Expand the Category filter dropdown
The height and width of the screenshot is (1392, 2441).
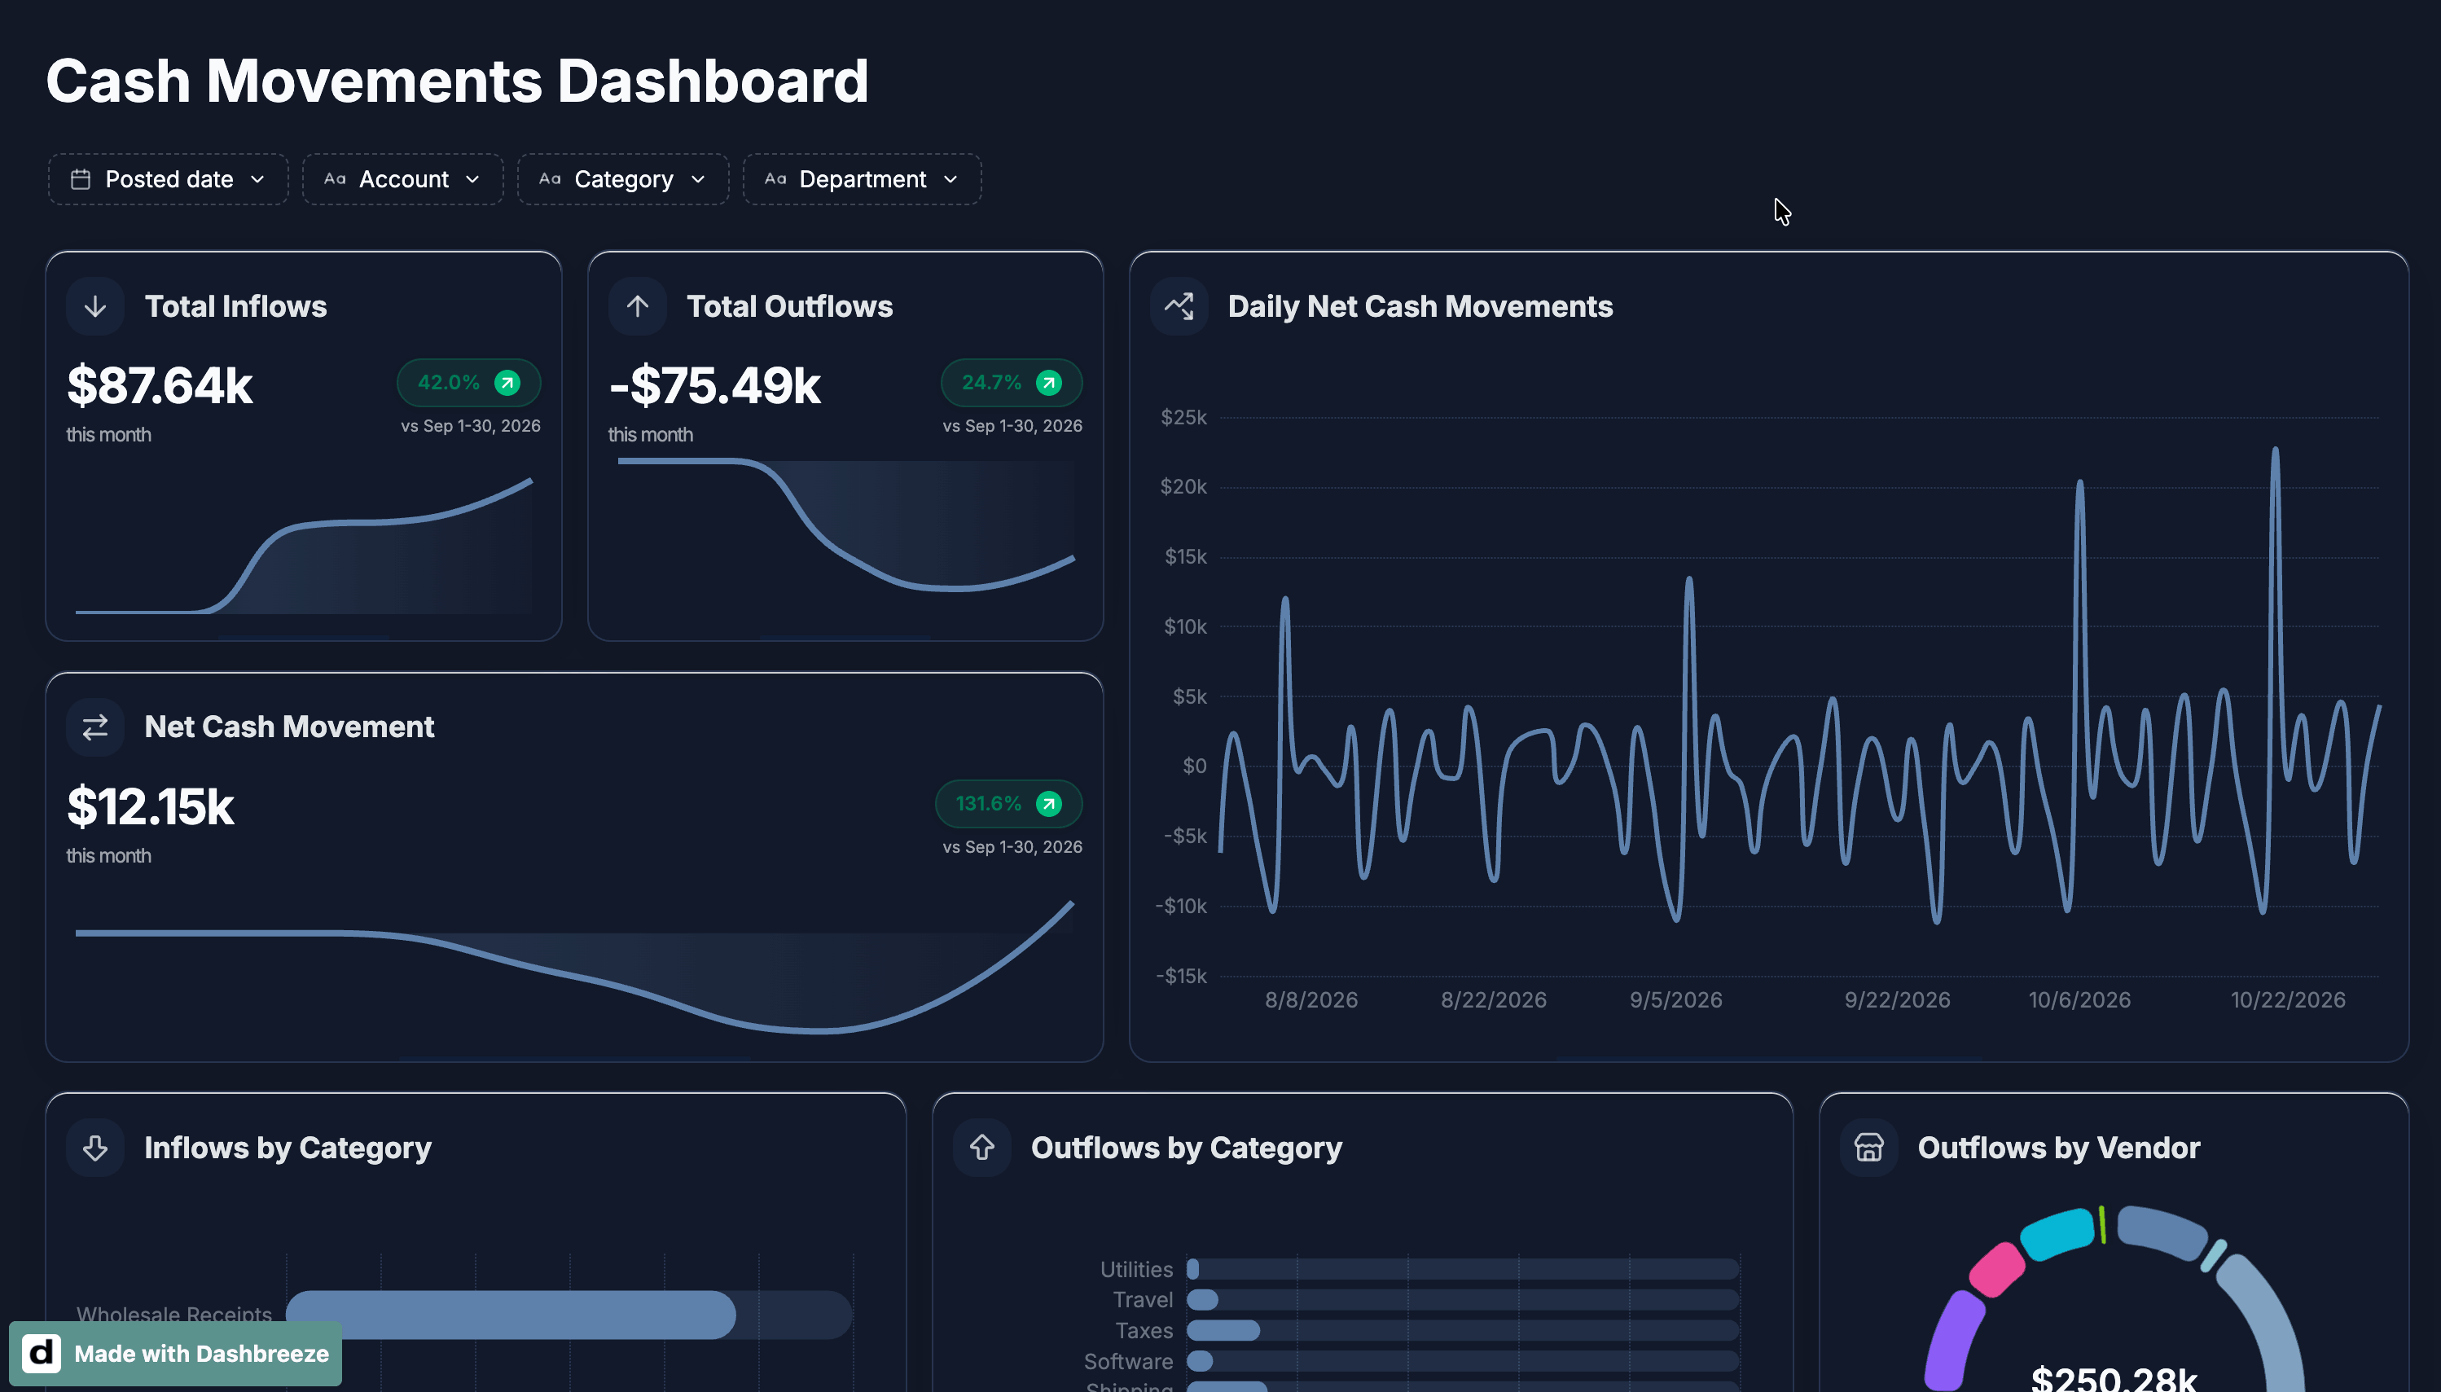click(x=623, y=178)
